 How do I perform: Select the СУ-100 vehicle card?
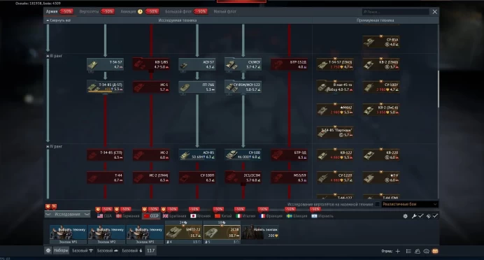tap(243, 155)
